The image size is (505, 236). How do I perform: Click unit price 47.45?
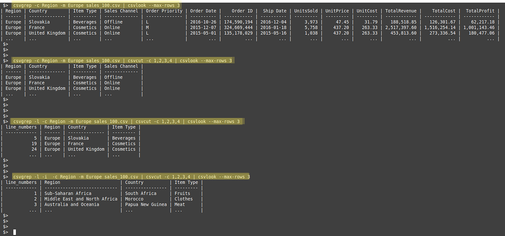[x=342, y=22]
